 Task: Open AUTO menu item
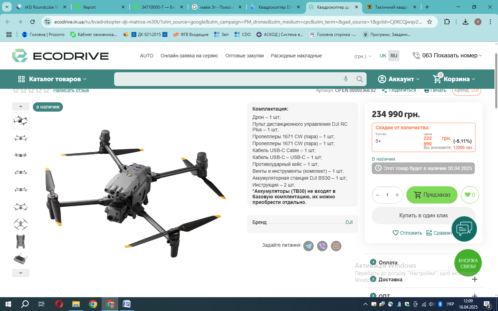coord(147,56)
